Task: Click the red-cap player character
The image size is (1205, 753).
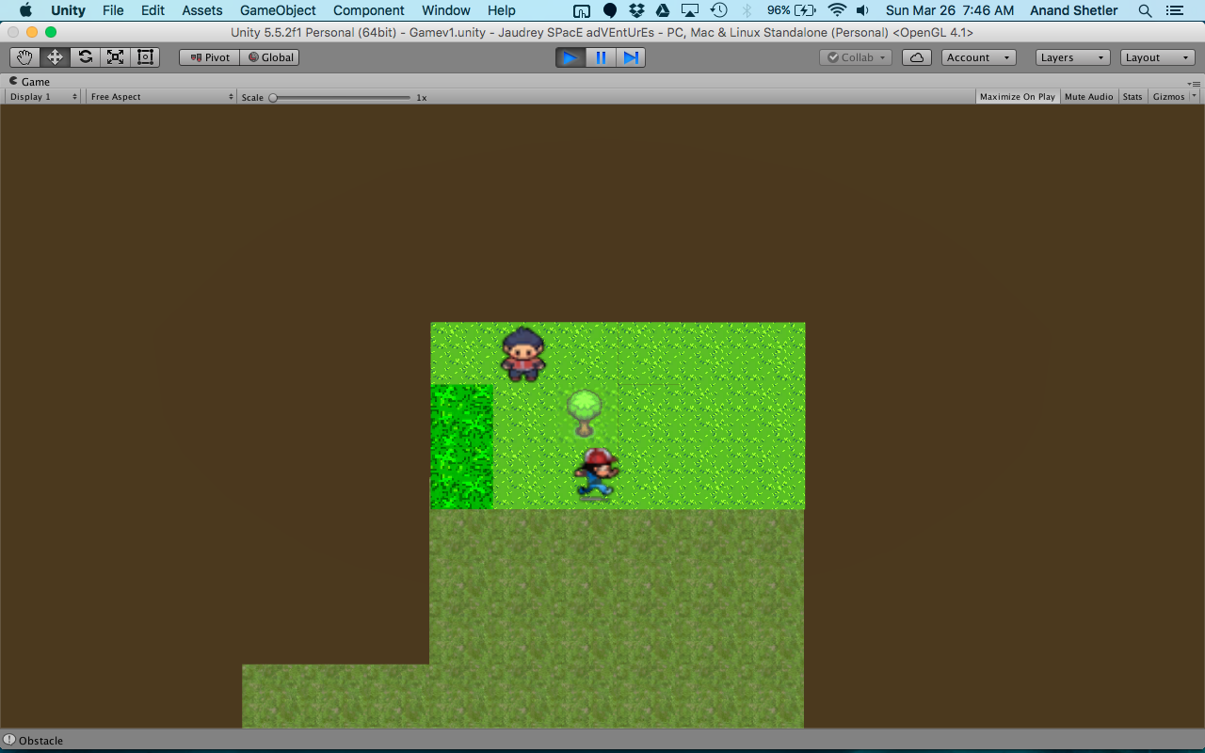Action: coord(596,473)
